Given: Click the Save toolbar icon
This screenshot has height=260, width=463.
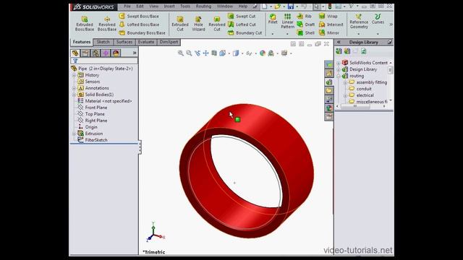Looking at the screenshot, I should (x=291, y=6).
